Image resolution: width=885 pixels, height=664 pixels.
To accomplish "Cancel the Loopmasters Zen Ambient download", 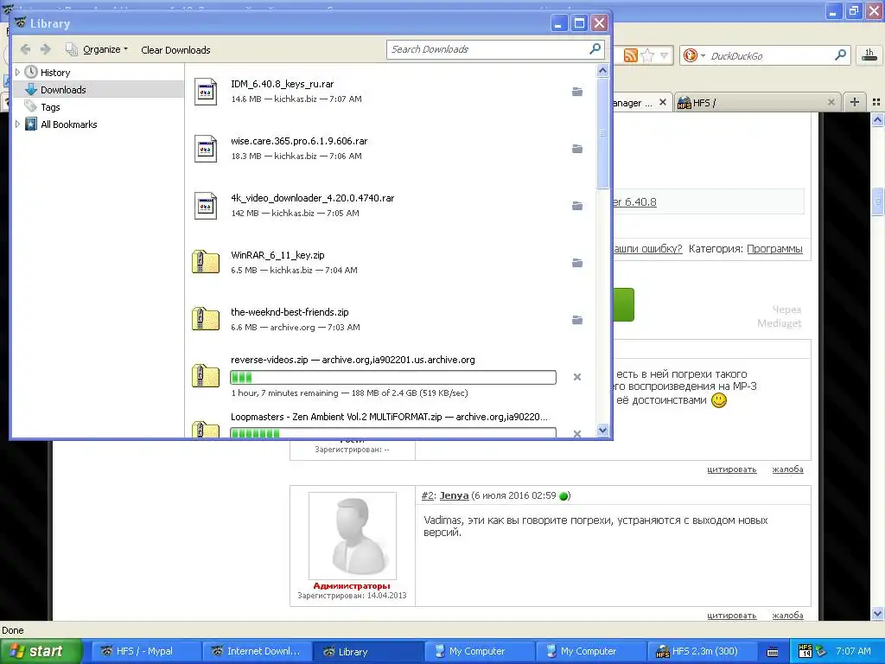I will click(x=576, y=433).
